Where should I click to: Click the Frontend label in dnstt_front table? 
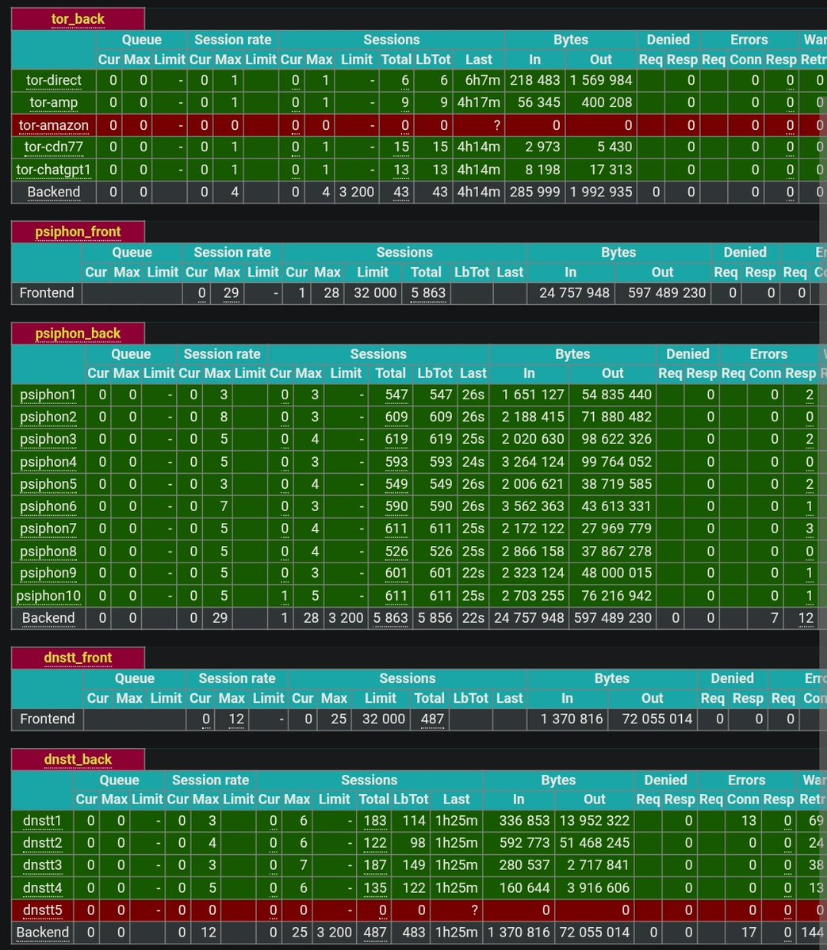pos(47,719)
